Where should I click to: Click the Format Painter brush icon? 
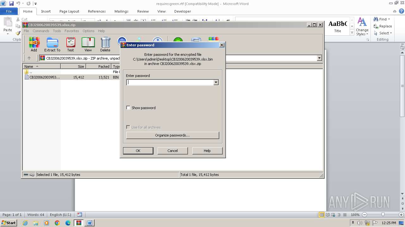click(18, 33)
